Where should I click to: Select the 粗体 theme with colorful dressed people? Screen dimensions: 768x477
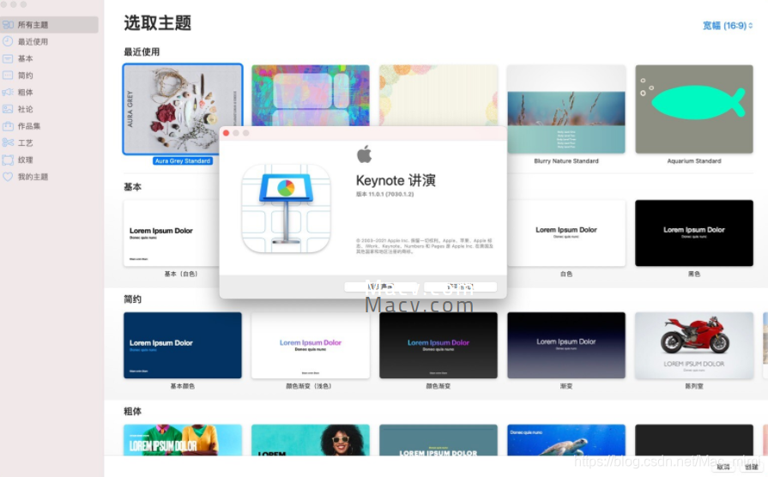[x=183, y=440]
